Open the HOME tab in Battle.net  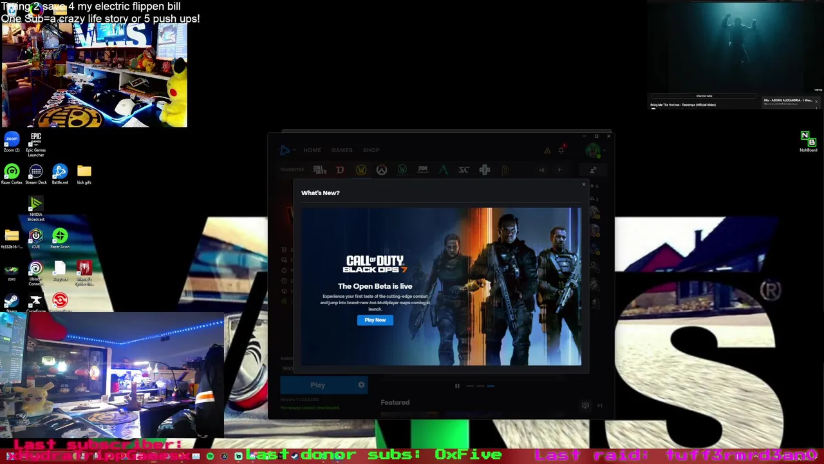coord(312,150)
